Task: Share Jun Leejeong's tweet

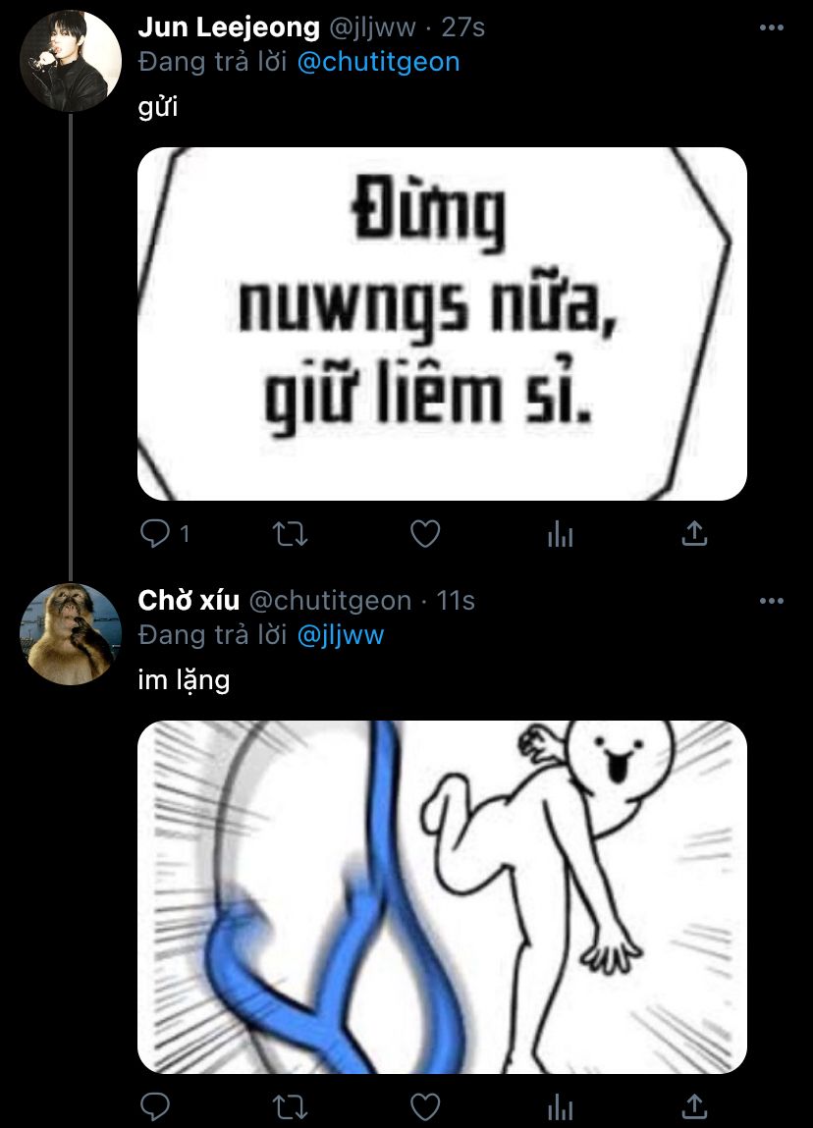Action: 694,533
